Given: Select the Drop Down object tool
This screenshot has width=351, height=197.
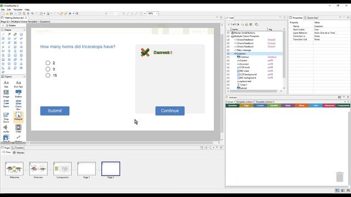Looking at the screenshot, I should (6, 118).
